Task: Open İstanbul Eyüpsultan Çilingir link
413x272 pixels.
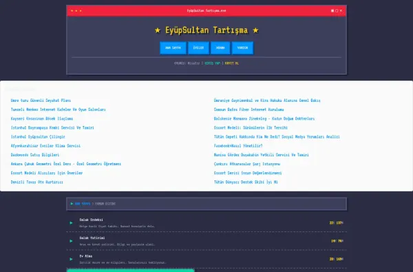Action: pyautogui.click(x=38, y=137)
